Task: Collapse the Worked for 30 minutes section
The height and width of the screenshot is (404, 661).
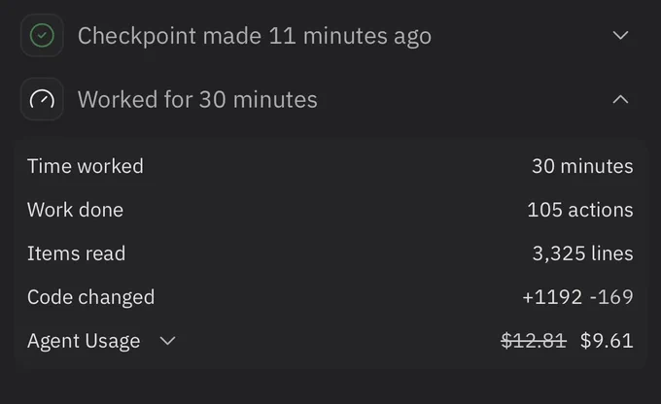Action: [620, 99]
